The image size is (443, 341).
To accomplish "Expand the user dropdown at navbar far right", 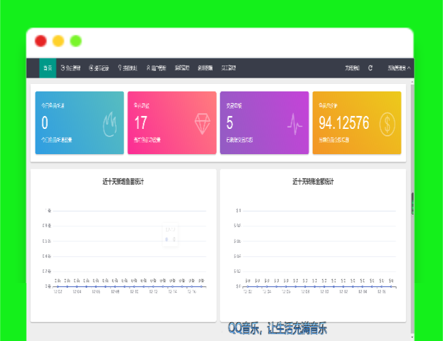I will pyautogui.click(x=399, y=68).
